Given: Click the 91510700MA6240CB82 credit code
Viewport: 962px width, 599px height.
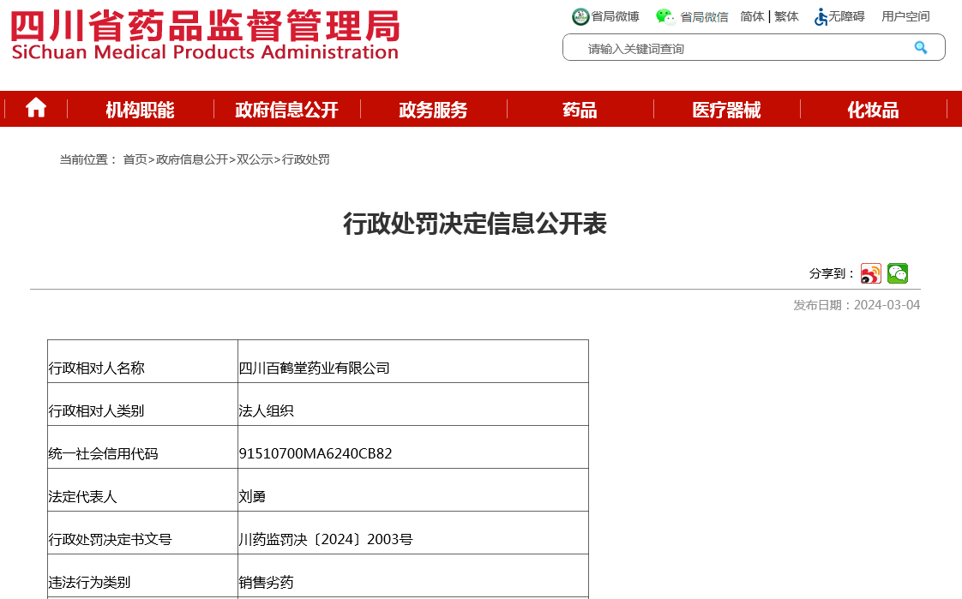Looking at the screenshot, I should click(x=316, y=453).
